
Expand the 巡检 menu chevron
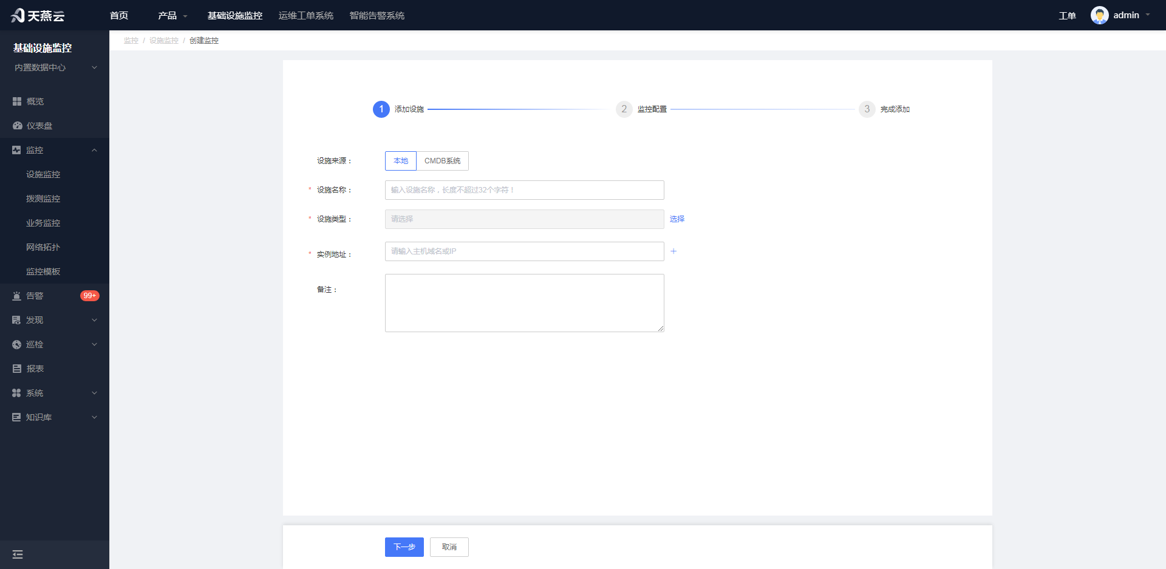coord(94,344)
